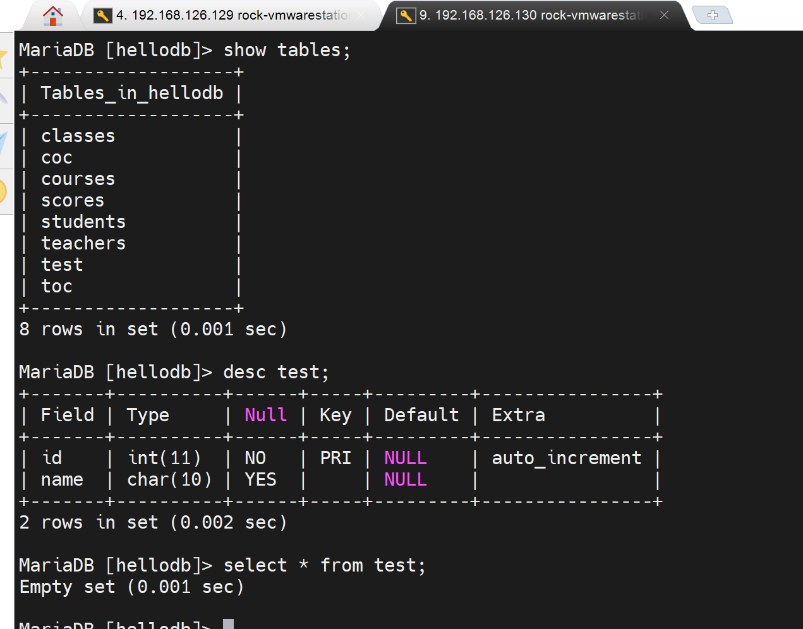Click key icon on the 192.168.126.130 tab
The height and width of the screenshot is (629, 803).
(406, 15)
